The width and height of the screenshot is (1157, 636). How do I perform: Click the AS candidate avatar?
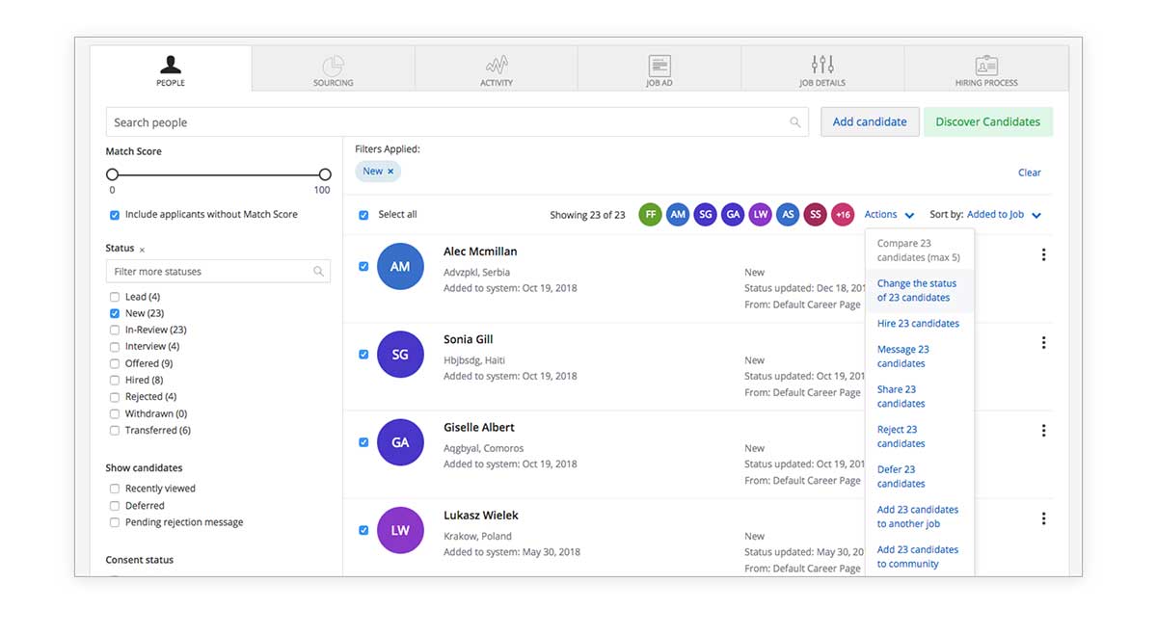pyautogui.click(x=788, y=215)
